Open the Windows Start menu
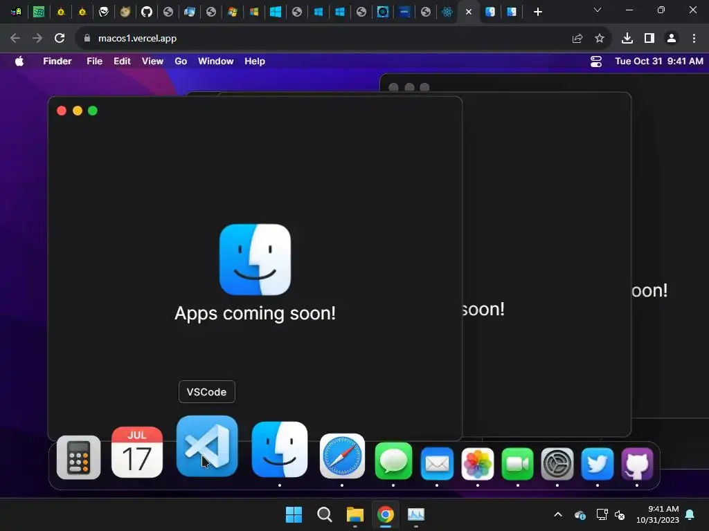 click(294, 514)
